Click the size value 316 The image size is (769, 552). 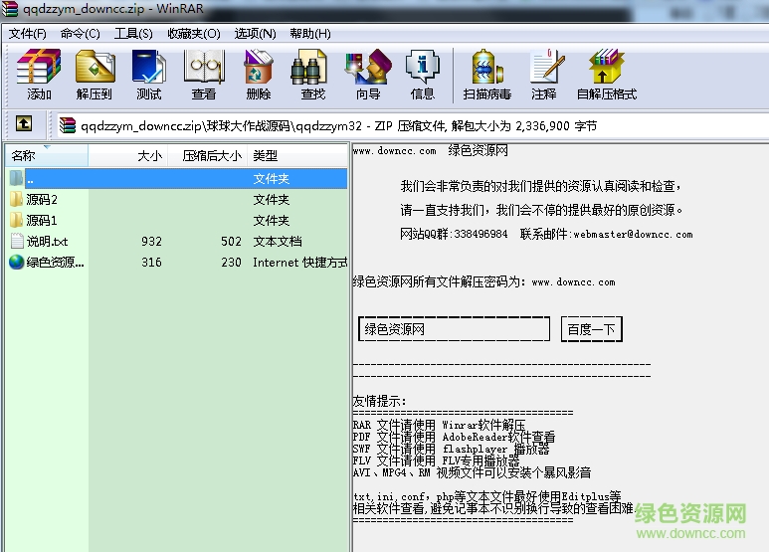[151, 263]
